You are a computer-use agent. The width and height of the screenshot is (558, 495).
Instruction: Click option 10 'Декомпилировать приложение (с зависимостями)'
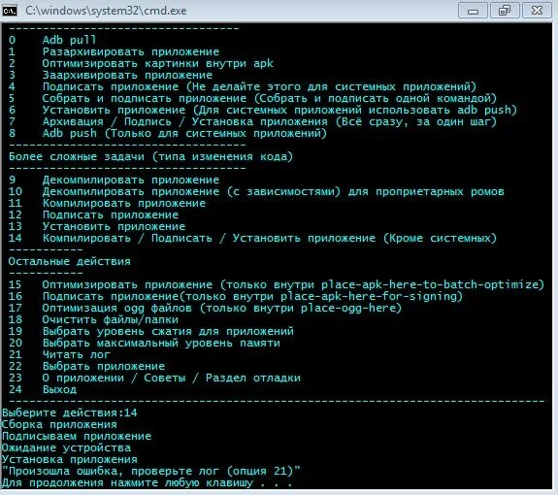[256, 191]
